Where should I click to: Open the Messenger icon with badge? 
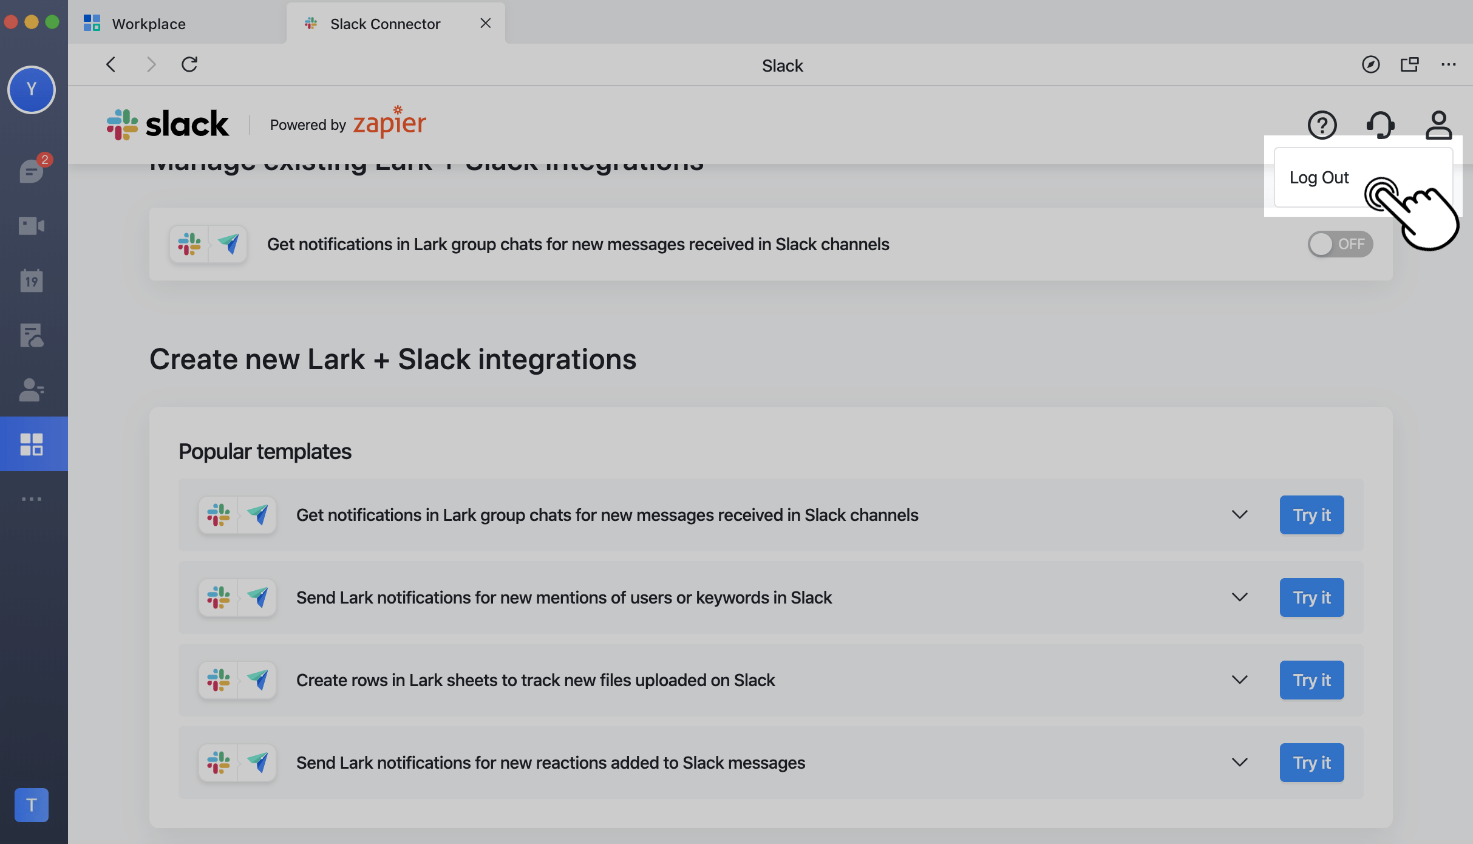point(32,171)
